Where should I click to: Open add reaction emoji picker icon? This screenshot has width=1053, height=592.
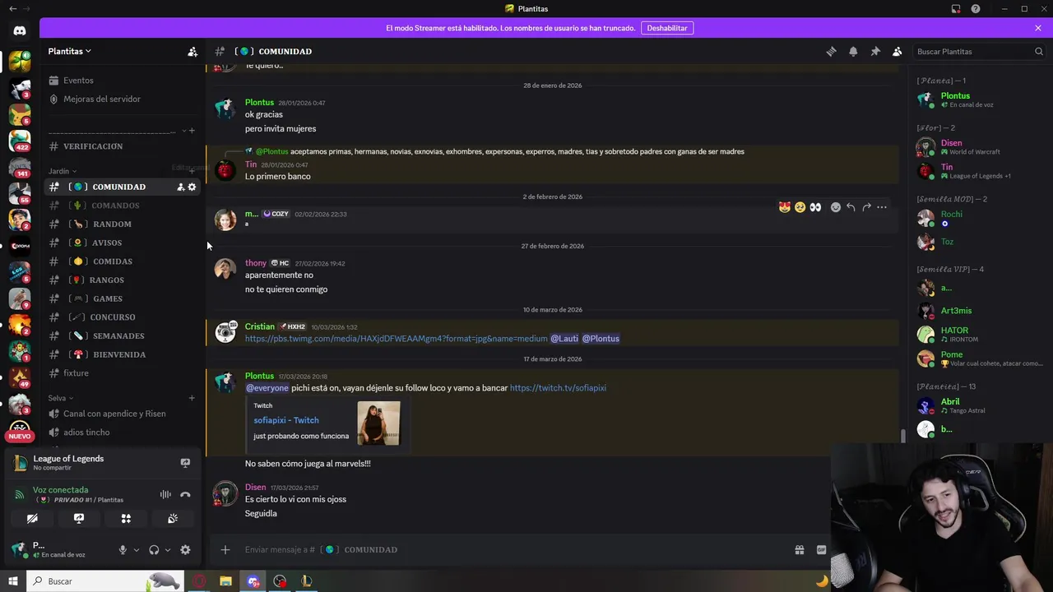pyautogui.click(x=836, y=207)
